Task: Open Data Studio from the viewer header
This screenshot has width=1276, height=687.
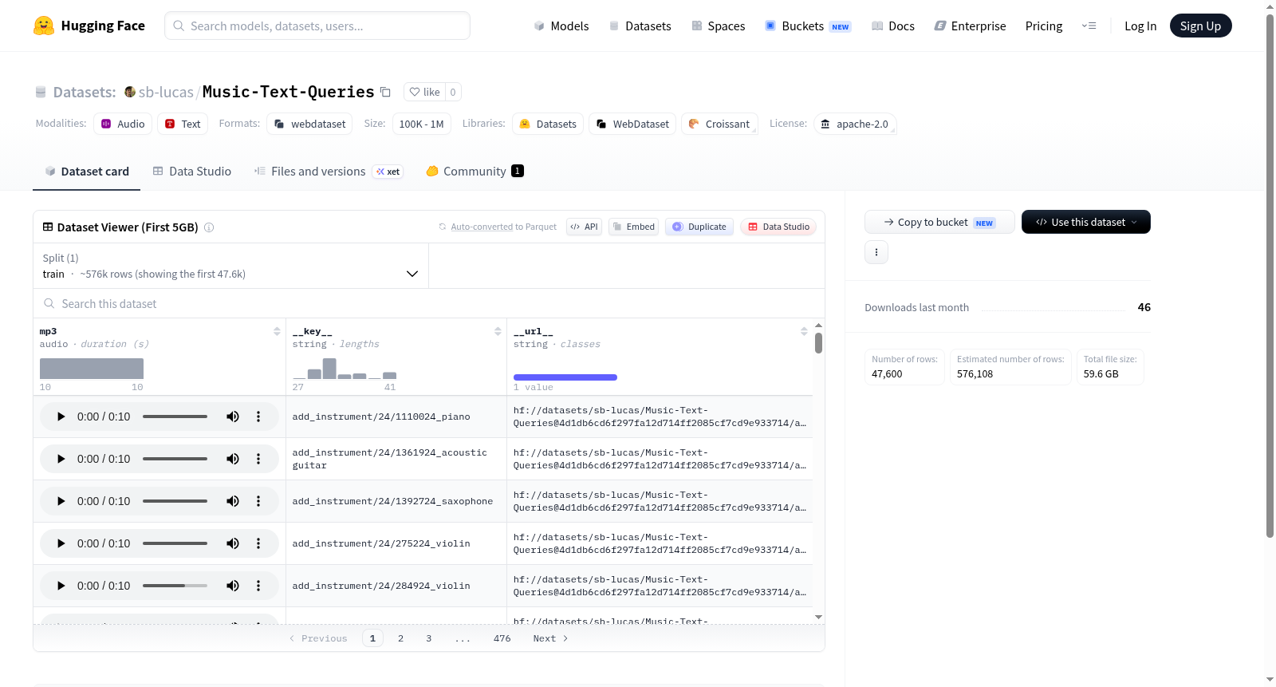Action: pos(778,227)
